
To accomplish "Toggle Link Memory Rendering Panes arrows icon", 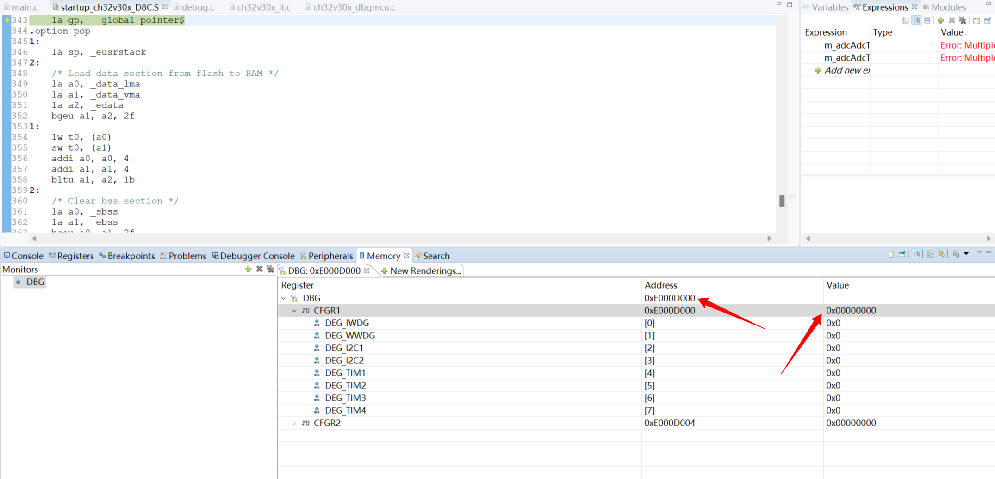I will (x=941, y=254).
